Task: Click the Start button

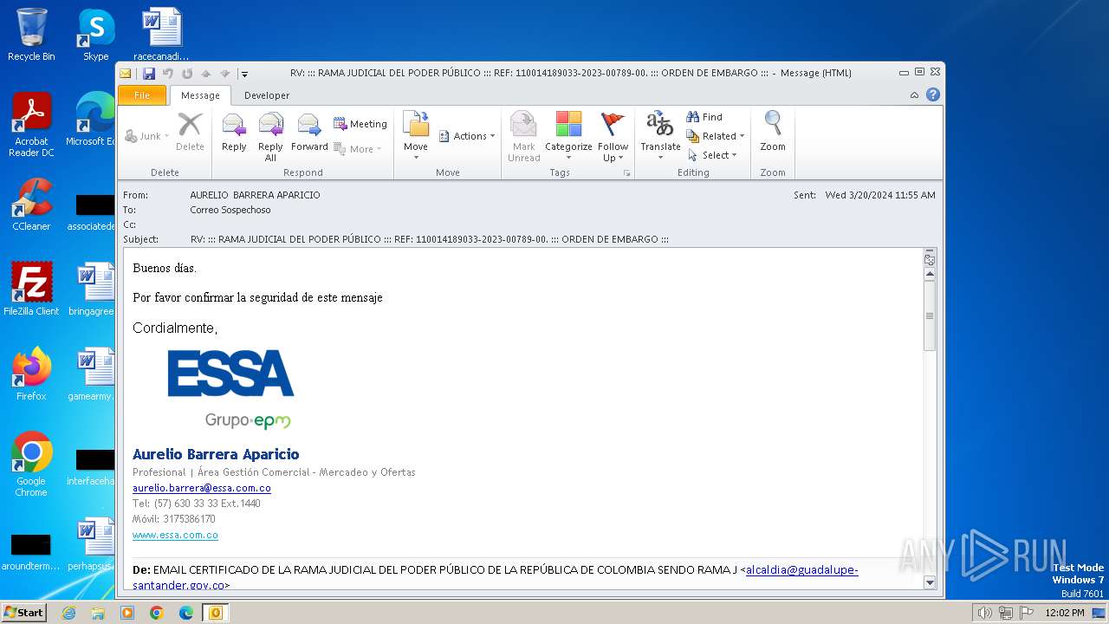Action: click(23, 612)
